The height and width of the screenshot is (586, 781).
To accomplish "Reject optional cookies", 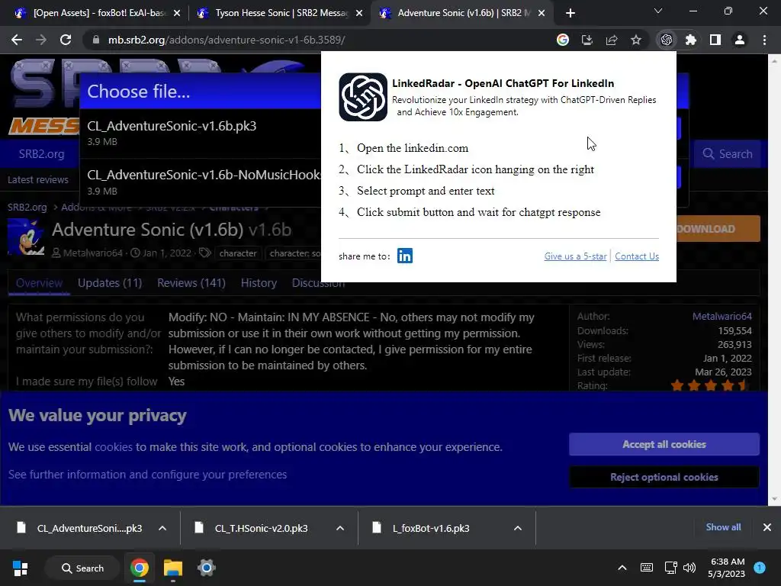I will tap(664, 477).
